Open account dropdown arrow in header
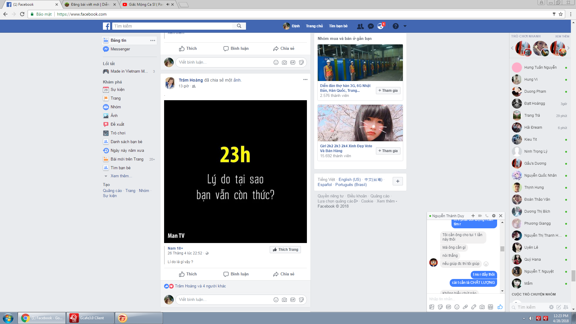This screenshot has height=324, width=576. point(405,26)
